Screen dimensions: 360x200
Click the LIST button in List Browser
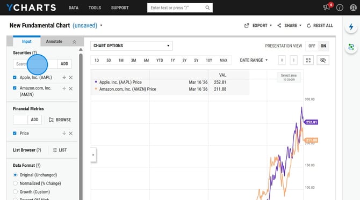click(60, 150)
